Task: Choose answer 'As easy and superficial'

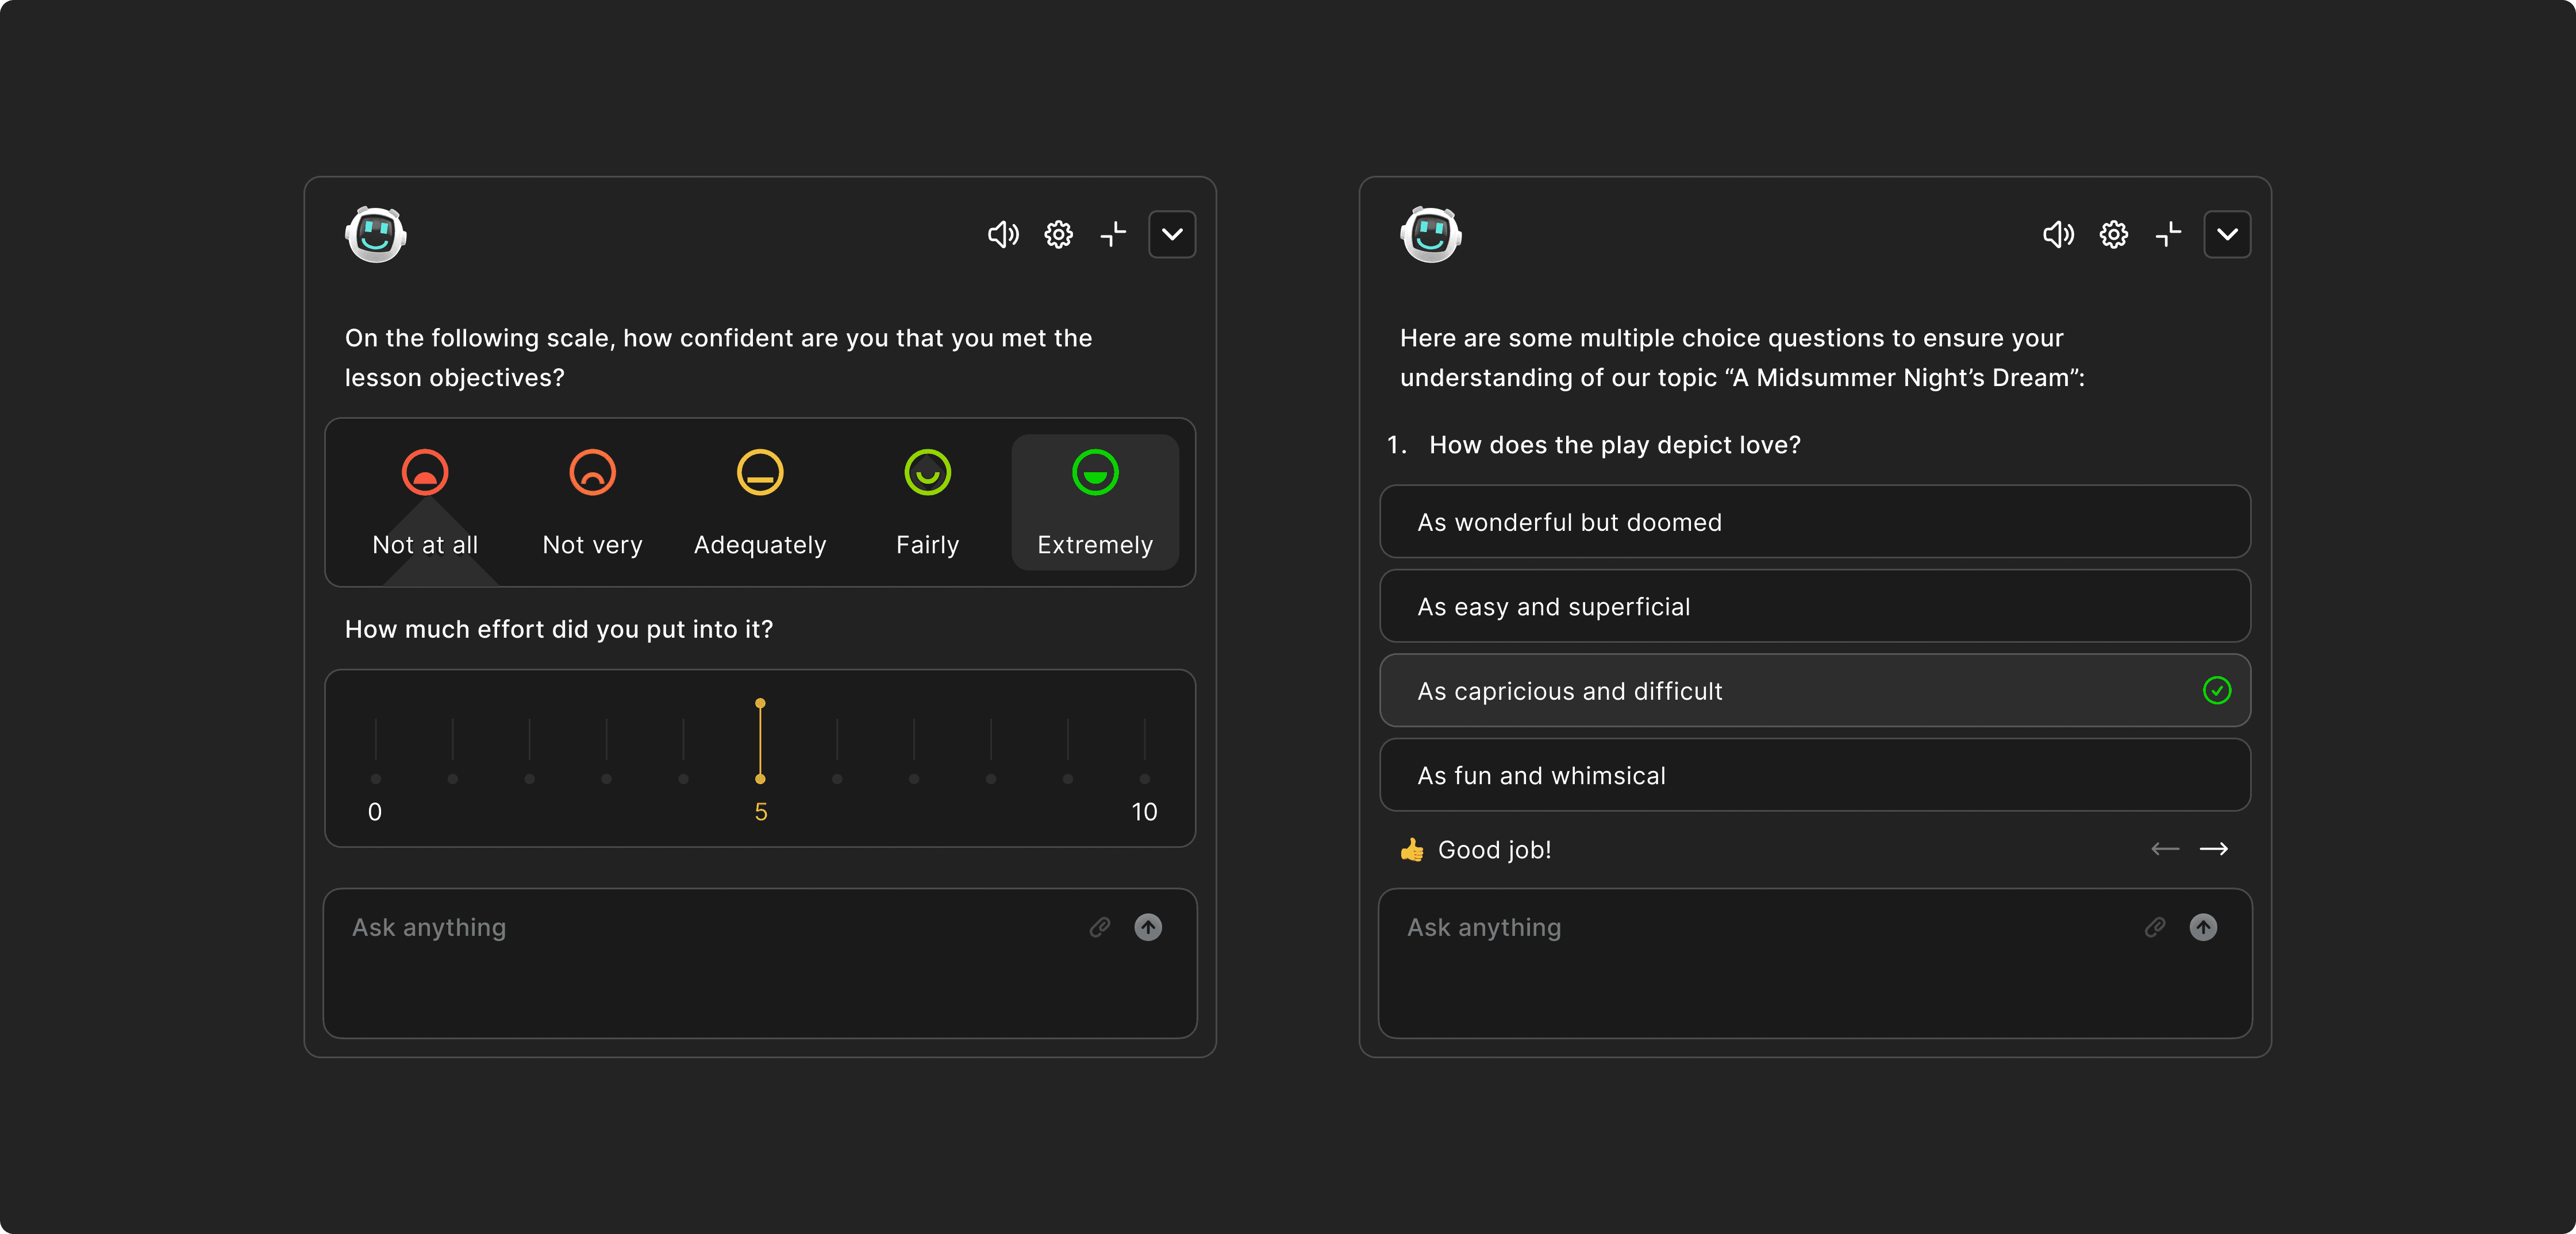Action: 1815,607
